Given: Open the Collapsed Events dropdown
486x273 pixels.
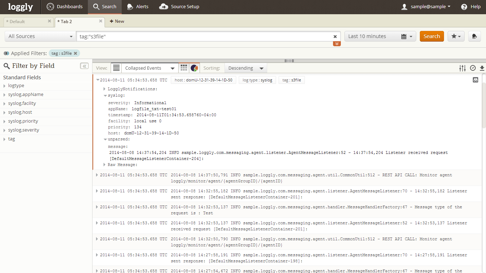Looking at the screenshot, I should 149,68.
